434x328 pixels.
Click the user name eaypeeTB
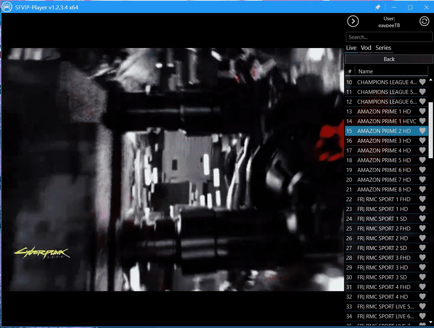(389, 25)
